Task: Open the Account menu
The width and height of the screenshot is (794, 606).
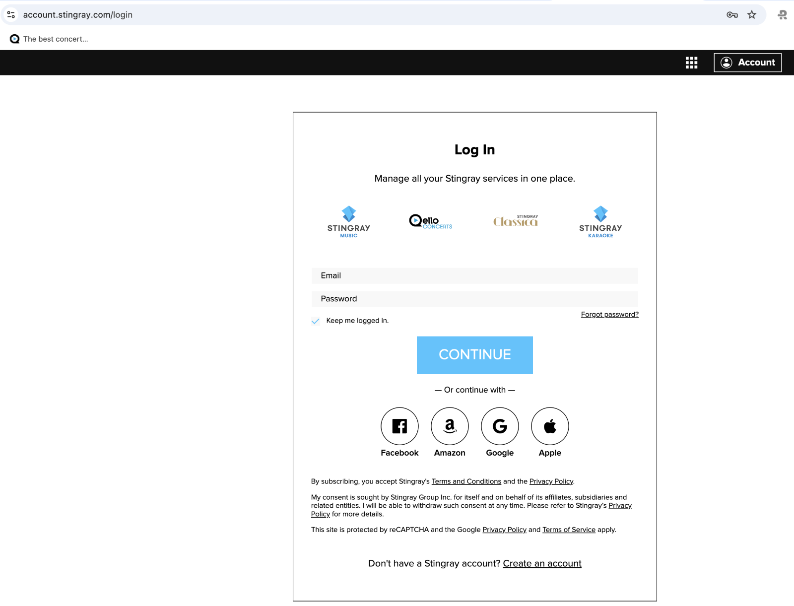Action: [x=747, y=63]
